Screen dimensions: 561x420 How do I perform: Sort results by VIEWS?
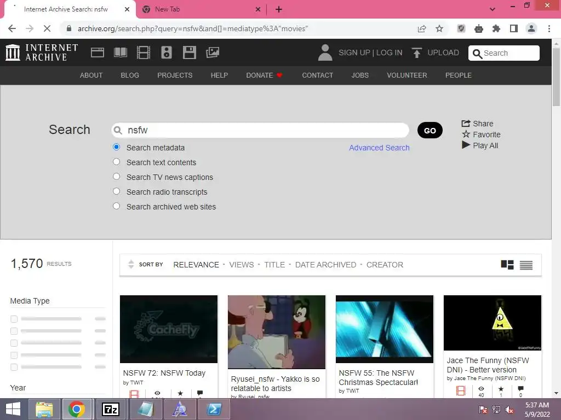pos(242,265)
